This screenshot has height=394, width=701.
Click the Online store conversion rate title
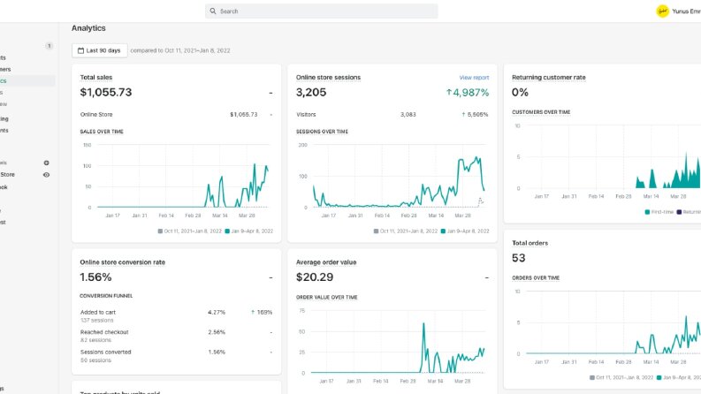coord(123,262)
